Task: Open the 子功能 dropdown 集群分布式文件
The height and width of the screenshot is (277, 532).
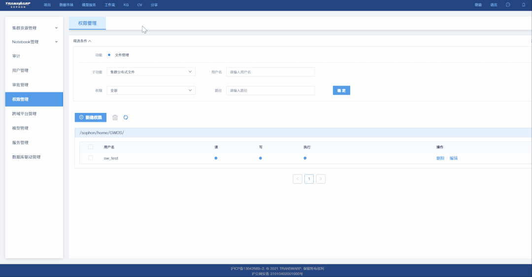Action: 151,72
